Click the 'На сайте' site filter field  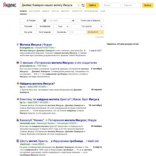pyautogui.click(x=59, y=21)
